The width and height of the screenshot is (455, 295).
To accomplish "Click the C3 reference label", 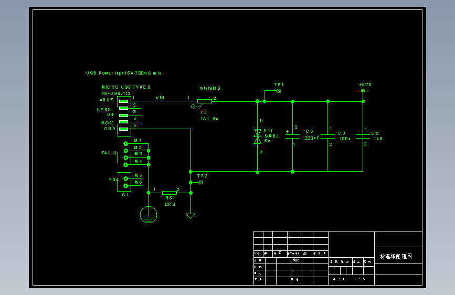I will [x=341, y=133].
